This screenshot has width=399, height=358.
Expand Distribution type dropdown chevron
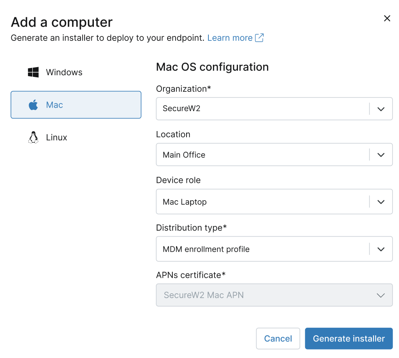(x=381, y=249)
